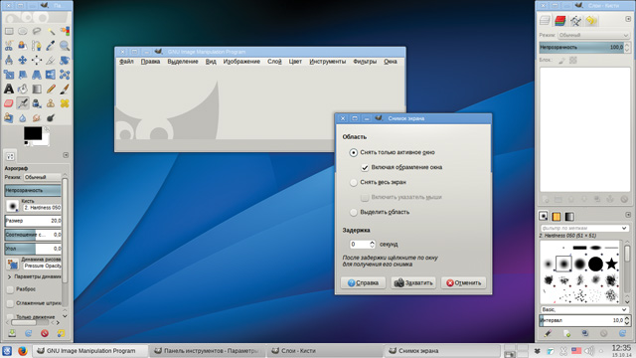Open the Правка menu
636x358 pixels.
coord(150,62)
